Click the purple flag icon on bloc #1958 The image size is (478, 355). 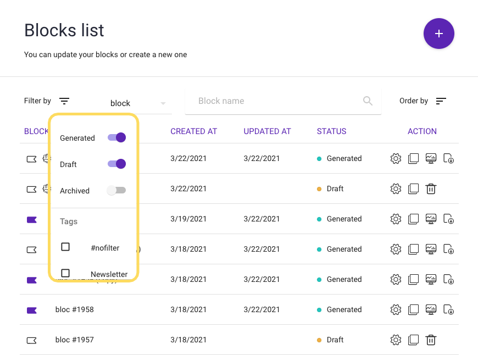[x=32, y=310]
